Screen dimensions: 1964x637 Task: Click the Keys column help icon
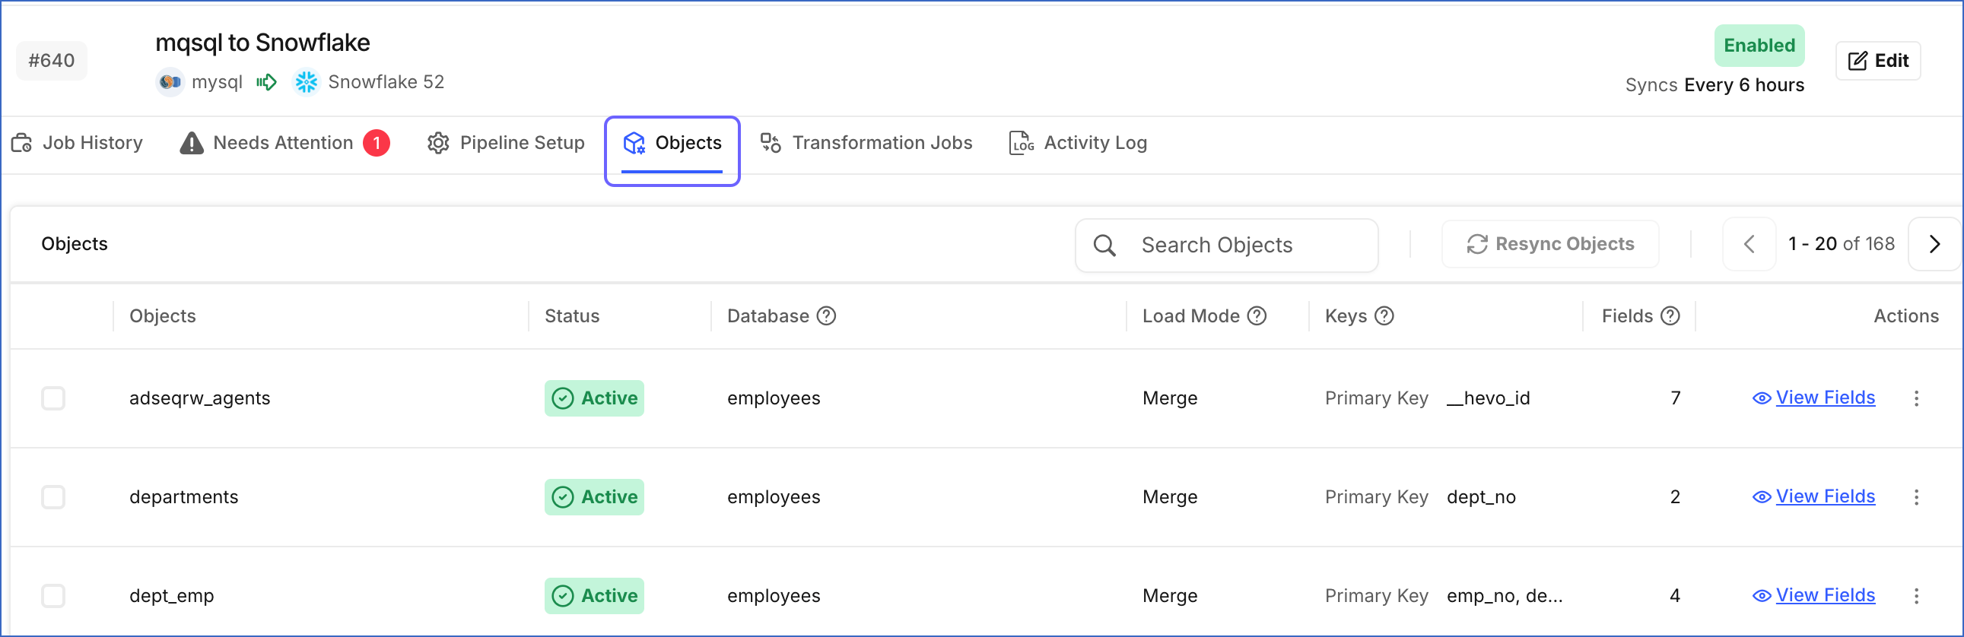[x=1384, y=315]
